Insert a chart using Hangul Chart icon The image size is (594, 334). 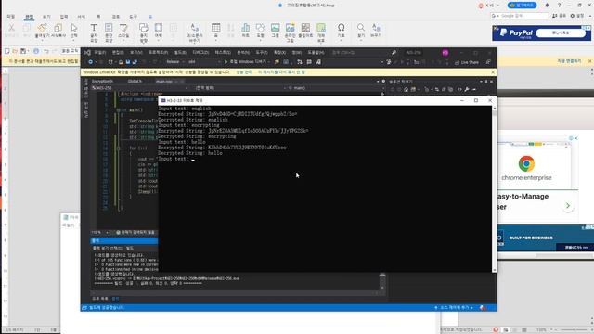point(245,28)
